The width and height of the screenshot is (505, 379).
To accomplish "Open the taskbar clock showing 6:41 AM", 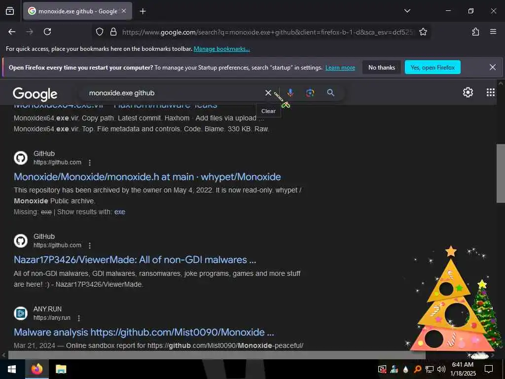I will pyautogui.click(x=463, y=369).
